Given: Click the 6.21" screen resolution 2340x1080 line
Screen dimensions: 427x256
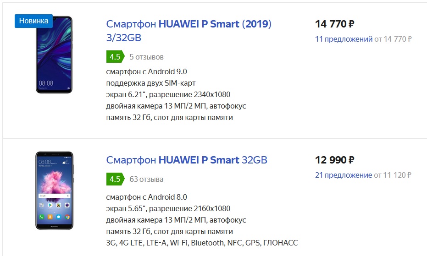Looking at the screenshot, I should point(168,95).
